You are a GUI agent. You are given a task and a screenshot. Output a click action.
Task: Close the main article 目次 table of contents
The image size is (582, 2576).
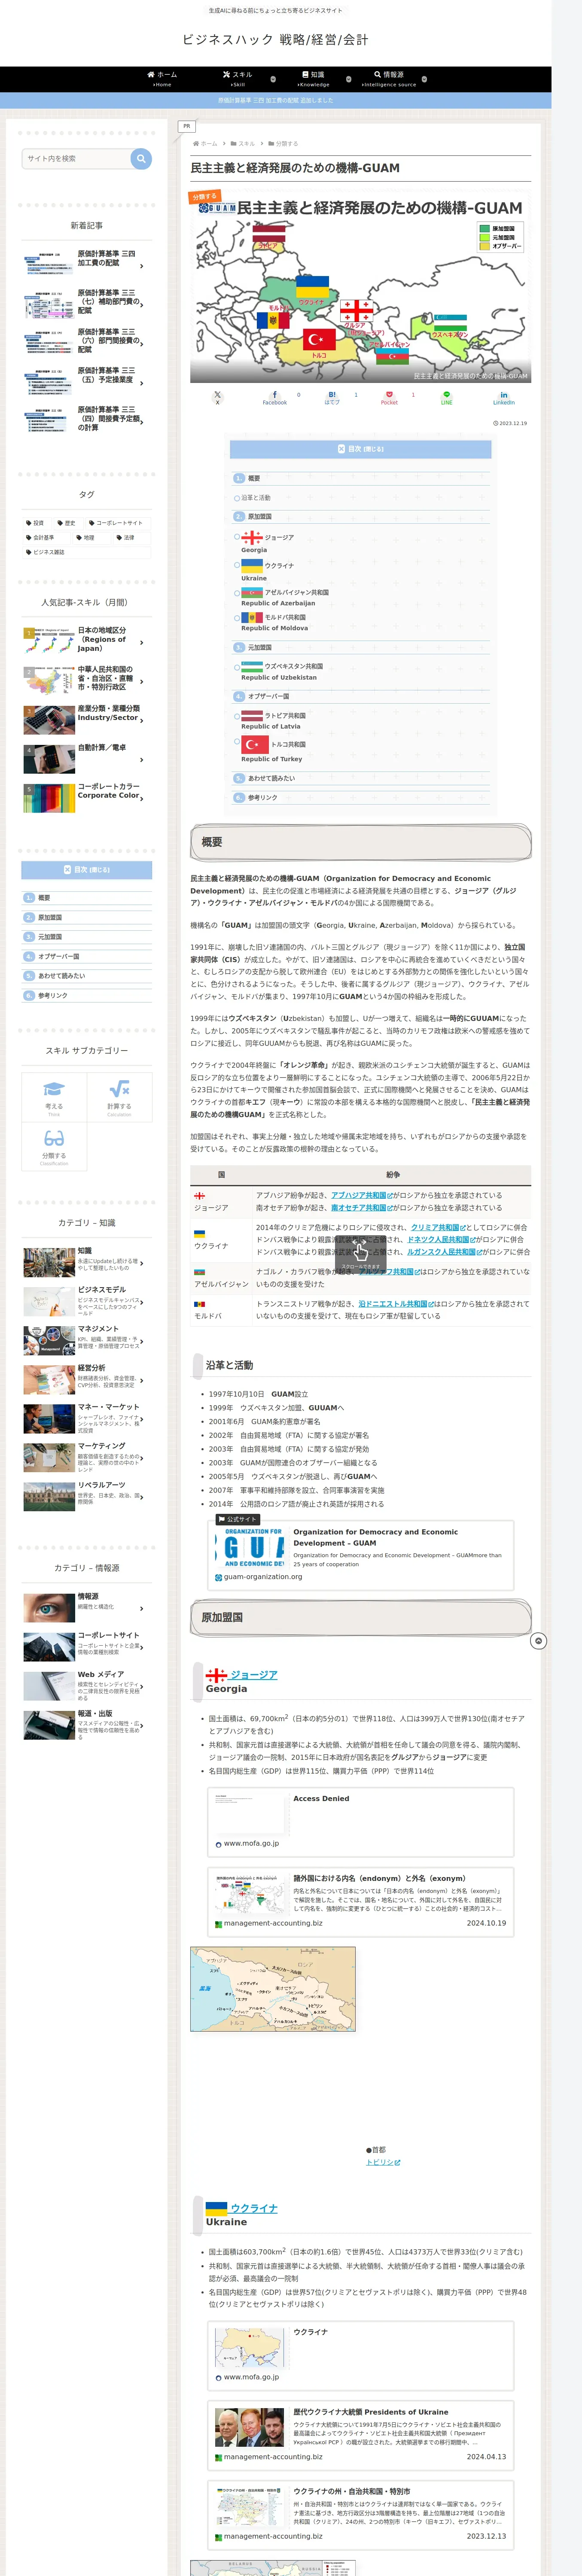click(360, 449)
